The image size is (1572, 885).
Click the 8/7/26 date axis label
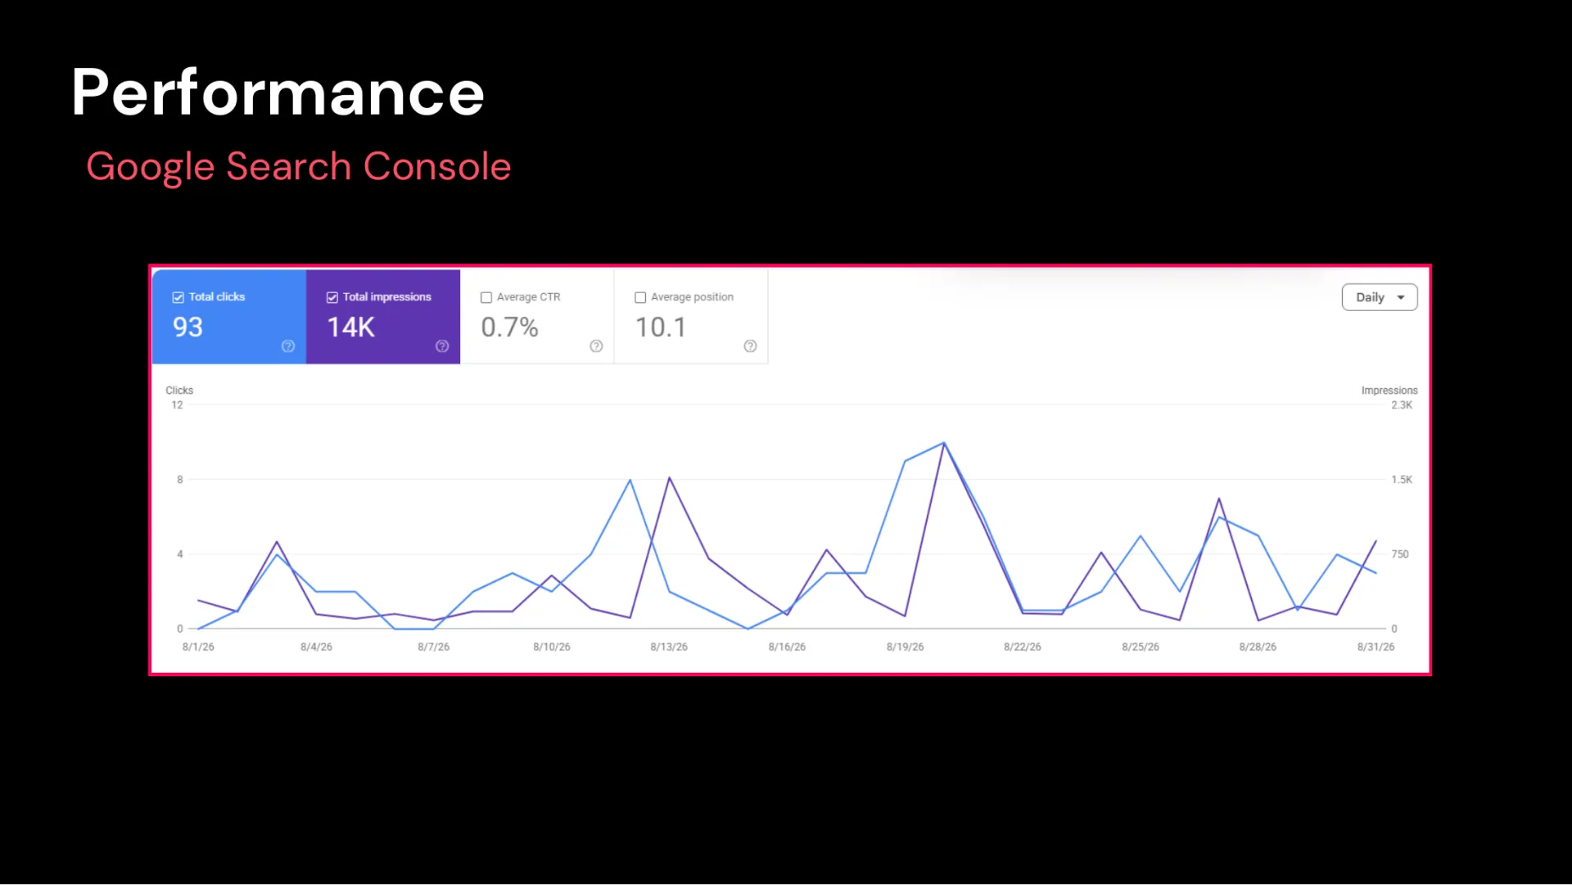434,647
